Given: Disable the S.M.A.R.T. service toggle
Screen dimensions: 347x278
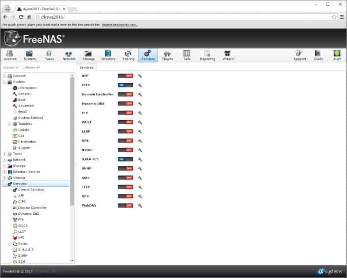Looking at the screenshot, I should 125,159.
